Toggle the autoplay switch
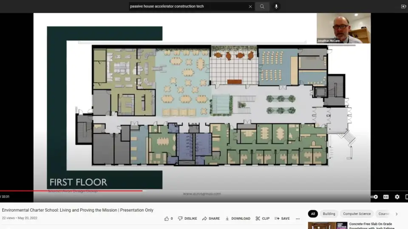 375,197
